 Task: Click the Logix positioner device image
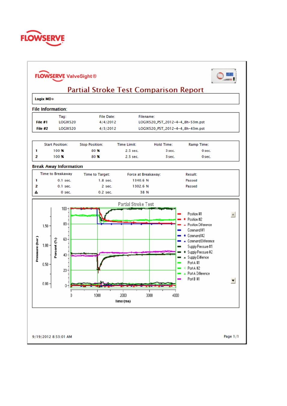point(224,76)
